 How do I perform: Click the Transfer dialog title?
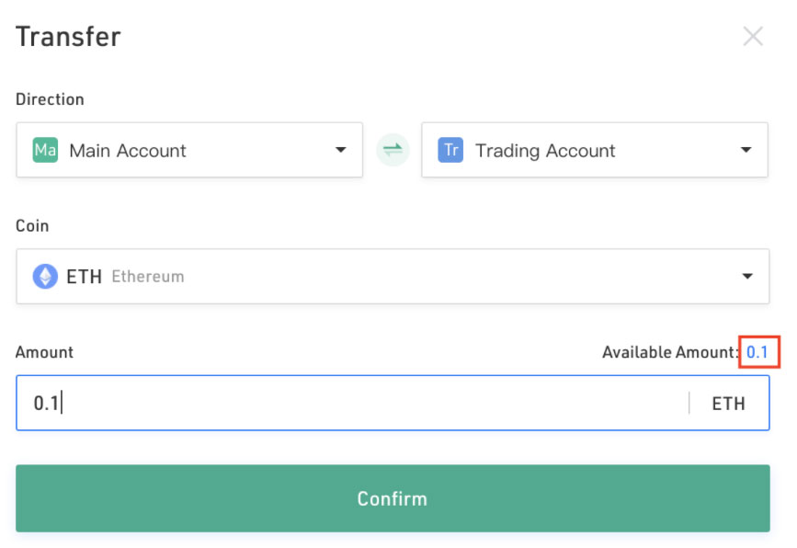tap(68, 37)
